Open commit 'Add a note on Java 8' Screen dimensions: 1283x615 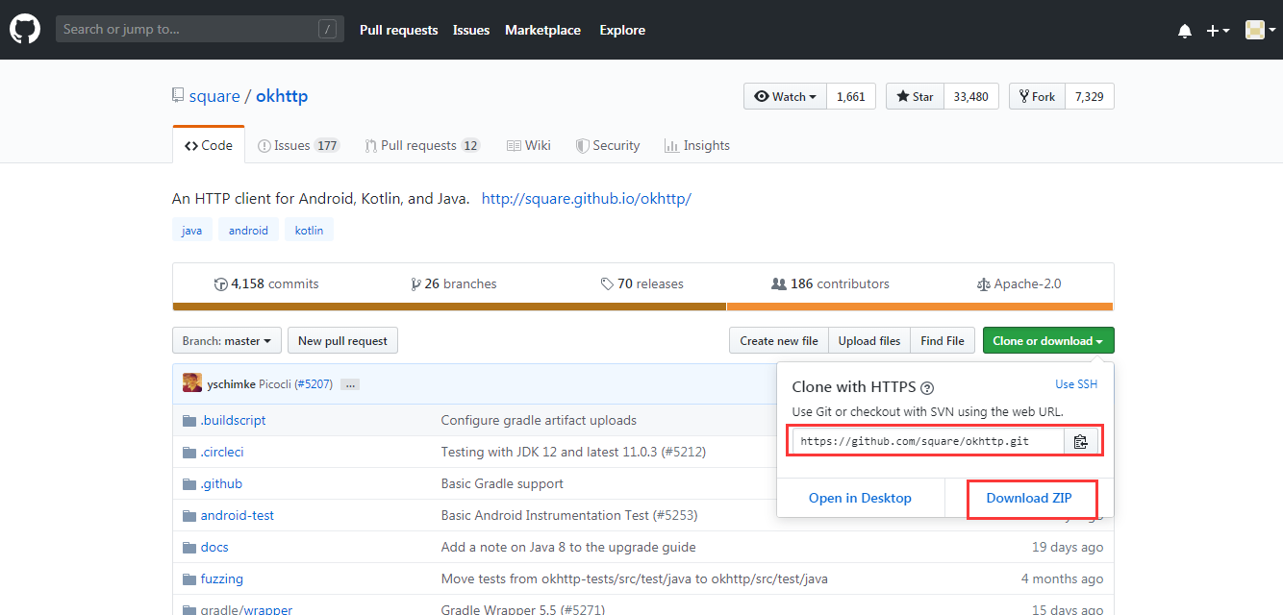click(x=568, y=547)
